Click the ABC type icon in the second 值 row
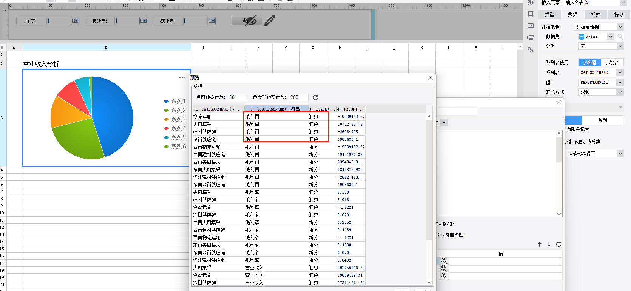Viewport: 631px width, 291px height. click(444, 268)
